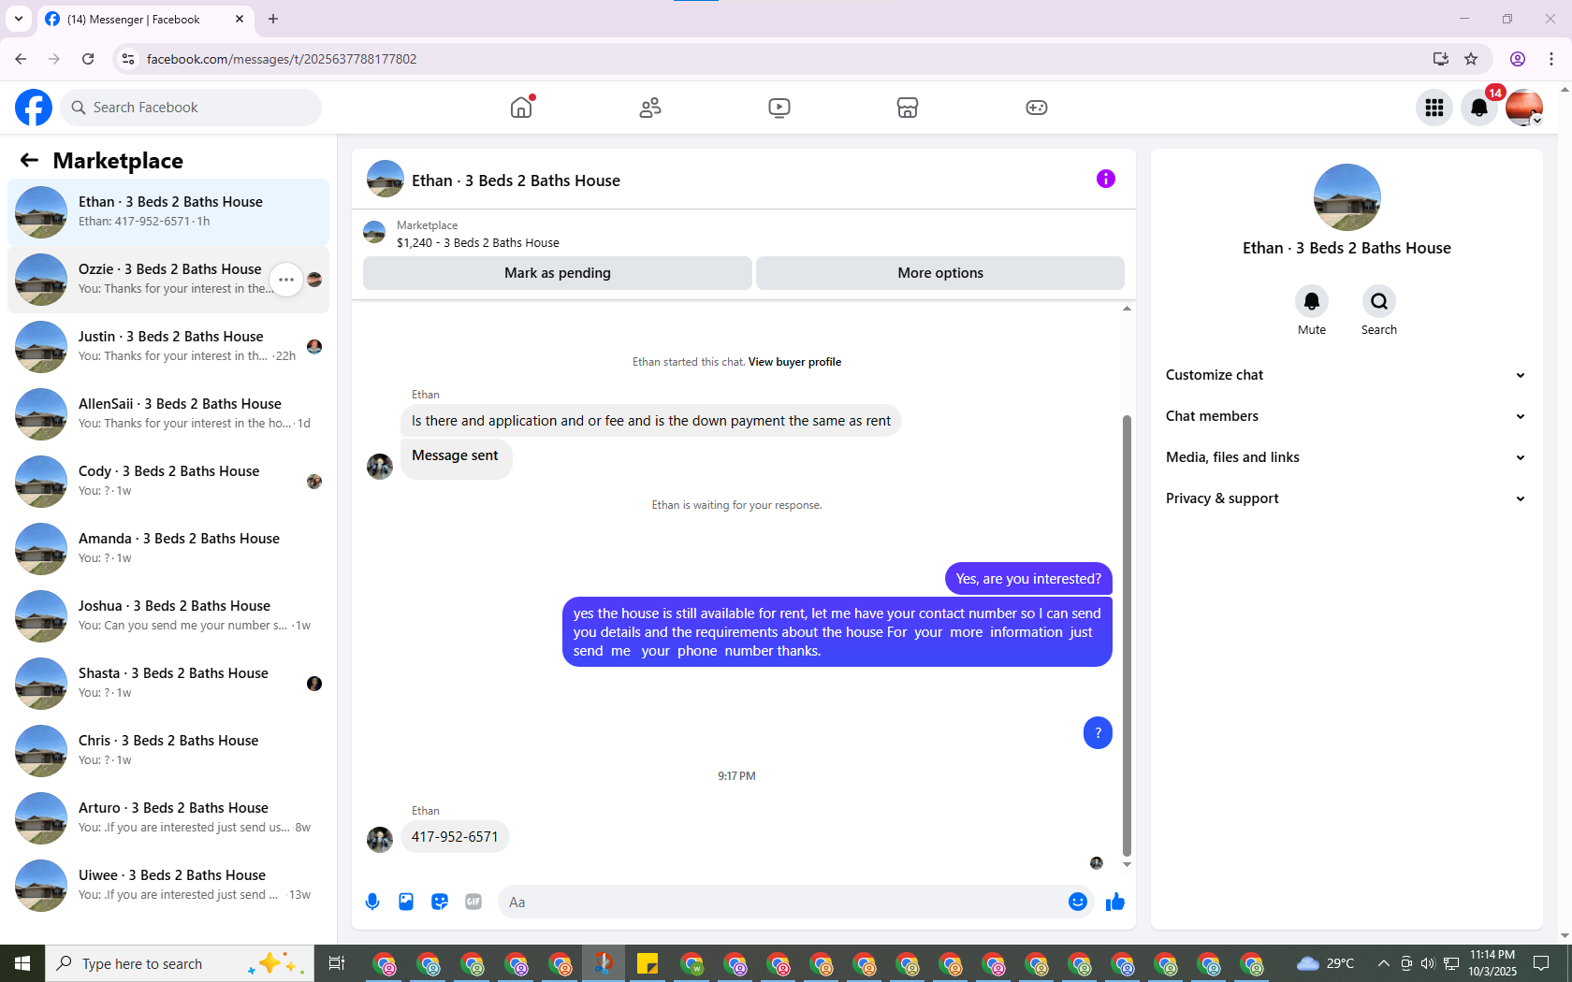Image resolution: width=1572 pixels, height=982 pixels.
Task: Open Uiwee conversation in chat list
Action: pyautogui.click(x=168, y=886)
